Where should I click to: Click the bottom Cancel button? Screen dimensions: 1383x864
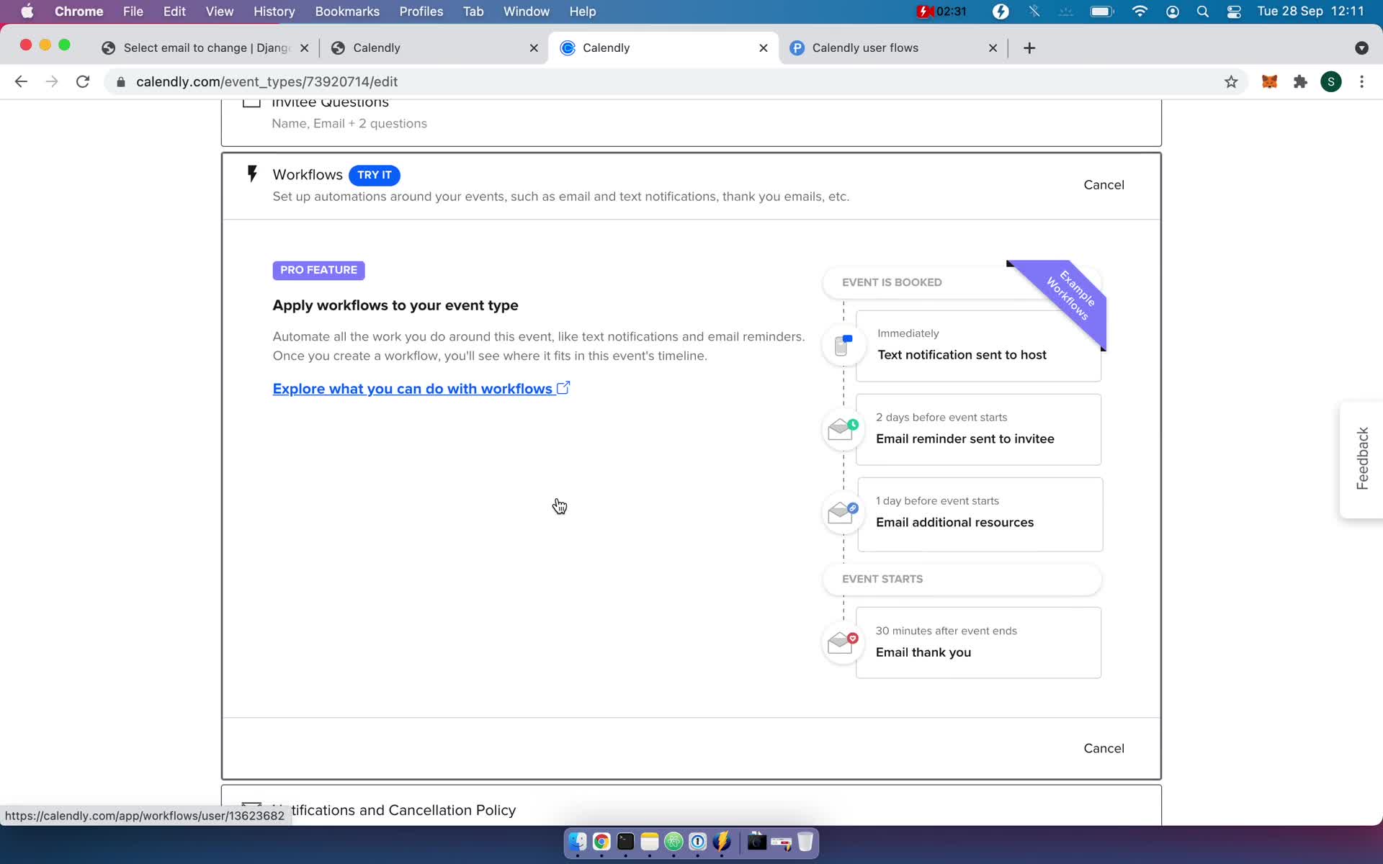click(x=1104, y=747)
